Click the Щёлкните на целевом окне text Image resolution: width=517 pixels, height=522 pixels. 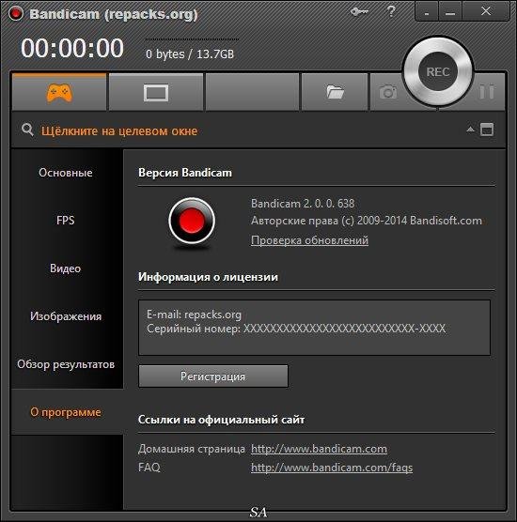pyautogui.click(x=119, y=131)
